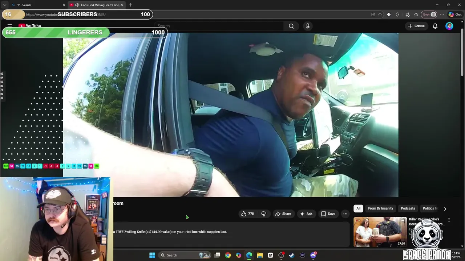Open the browser Extensions puzzle icon
The height and width of the screenshot is (261, 465).
coord(397,14)
